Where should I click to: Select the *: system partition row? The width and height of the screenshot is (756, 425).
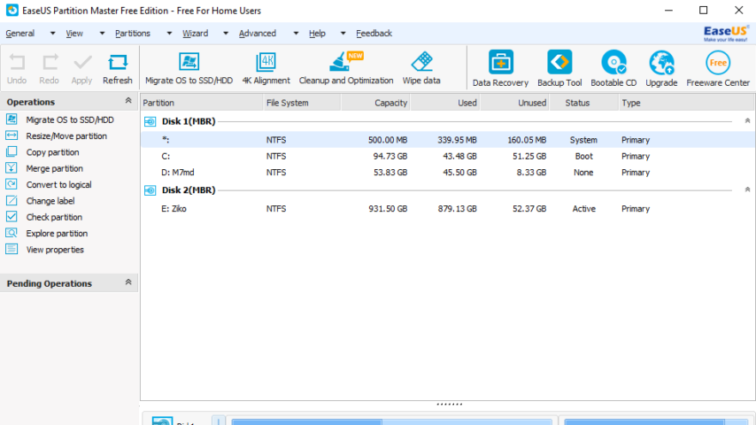click(x=447, y=140)
